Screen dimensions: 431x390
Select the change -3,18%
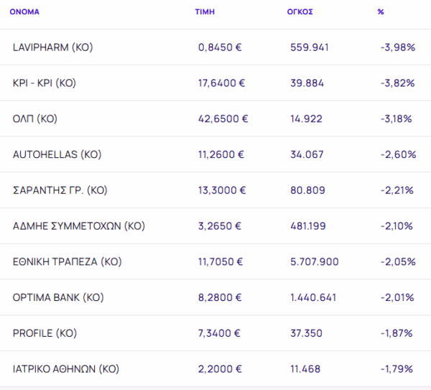[x=396, y=119]
